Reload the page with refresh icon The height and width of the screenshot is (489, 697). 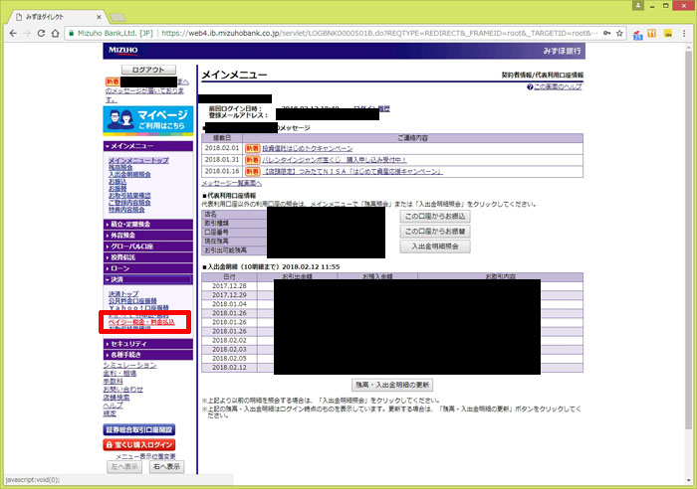point(41,33)
